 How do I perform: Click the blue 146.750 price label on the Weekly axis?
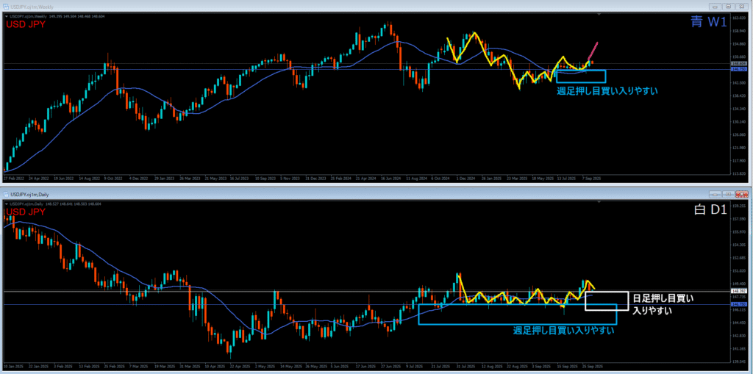point(738,69)
